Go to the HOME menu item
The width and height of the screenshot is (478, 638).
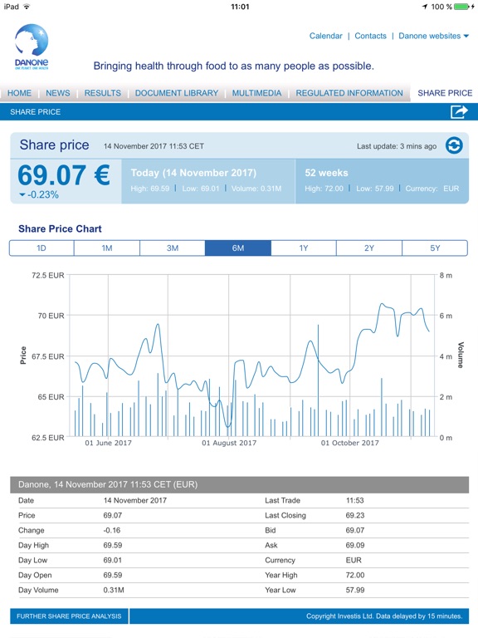(x=19, y=93)
